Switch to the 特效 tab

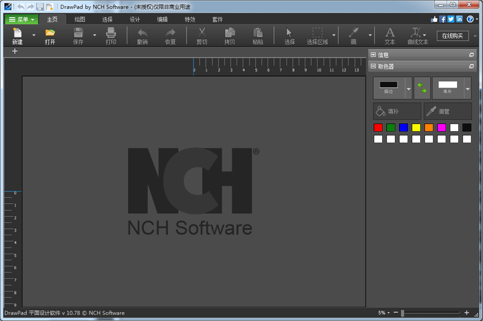190,19
